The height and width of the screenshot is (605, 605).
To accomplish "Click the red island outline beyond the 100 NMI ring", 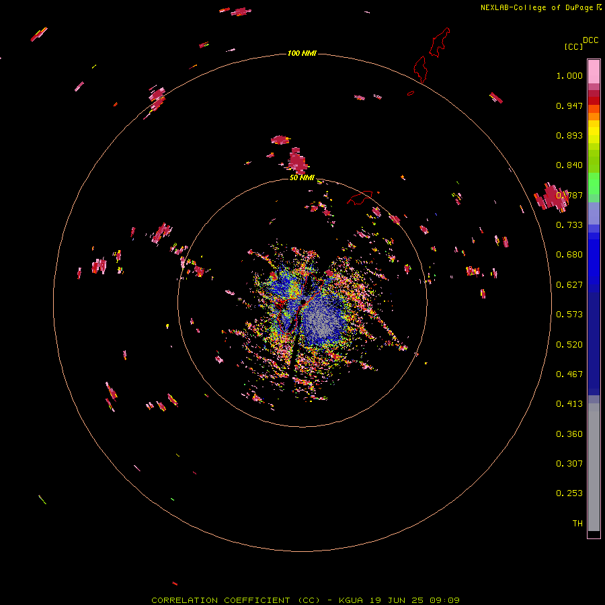I will (x=440, y=42).
